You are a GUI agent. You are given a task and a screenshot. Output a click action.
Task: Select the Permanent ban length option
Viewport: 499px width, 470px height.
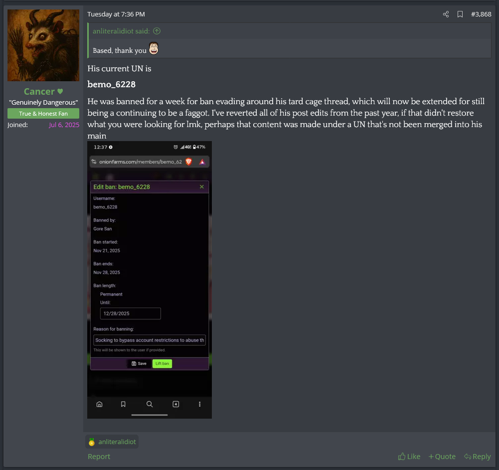pos(111,294)
